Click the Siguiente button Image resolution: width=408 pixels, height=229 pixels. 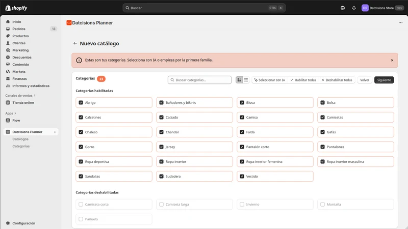(x=384, y=80)
